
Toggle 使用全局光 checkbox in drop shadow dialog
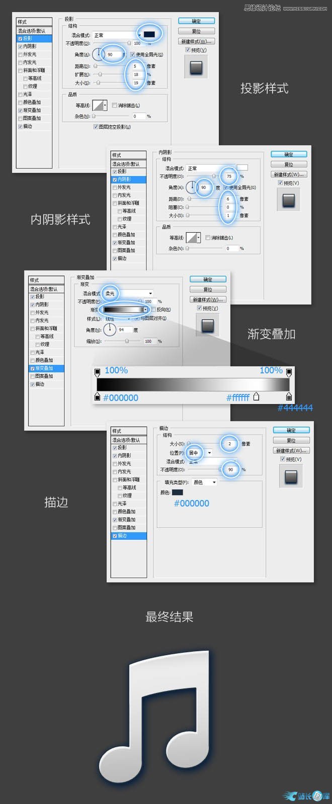133,54
